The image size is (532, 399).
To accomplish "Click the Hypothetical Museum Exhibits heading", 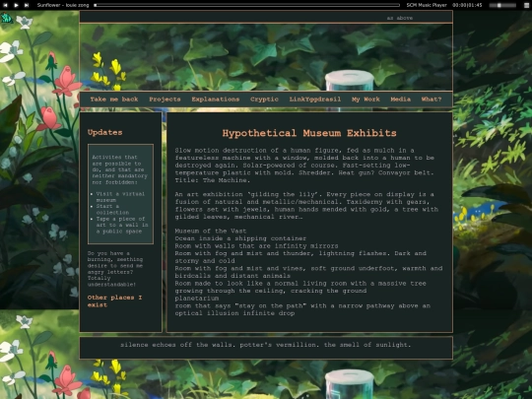I will pos(309,133).
